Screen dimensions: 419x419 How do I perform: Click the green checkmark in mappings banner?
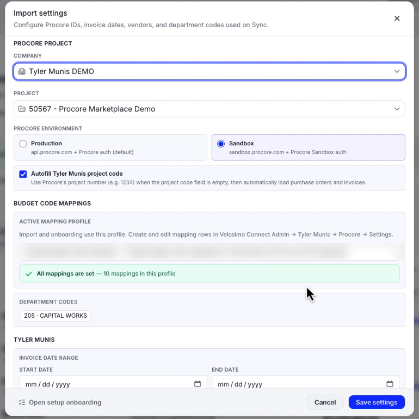29,274
